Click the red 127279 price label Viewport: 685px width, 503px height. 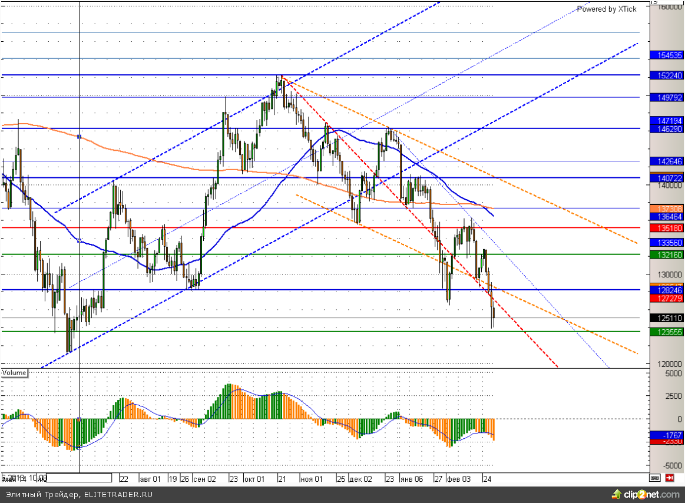click(667, 298)
